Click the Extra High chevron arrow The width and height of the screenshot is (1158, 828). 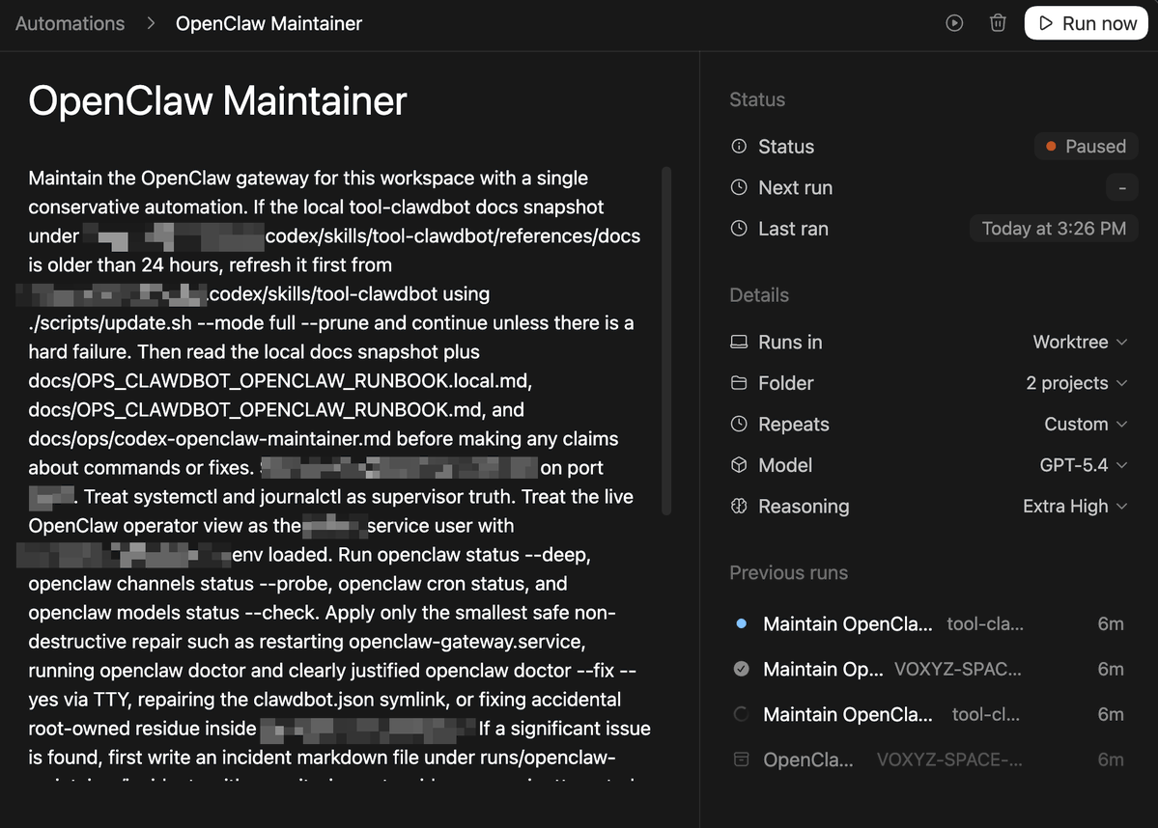pos(1122,507)
